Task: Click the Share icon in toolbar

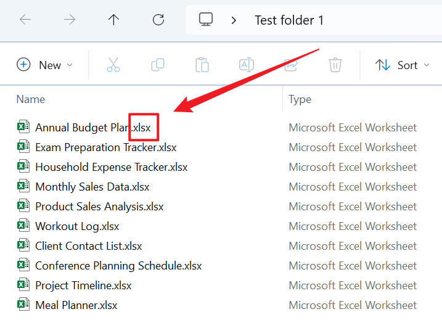Action: 291,65
